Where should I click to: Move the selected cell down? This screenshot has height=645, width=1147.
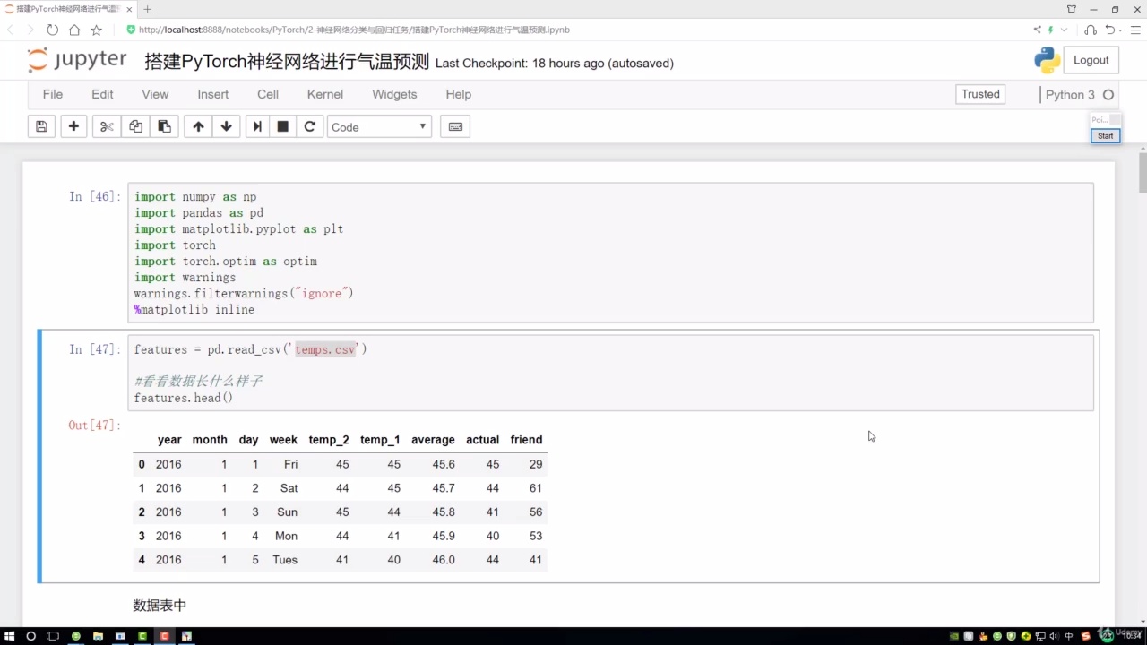pos(227,126)
